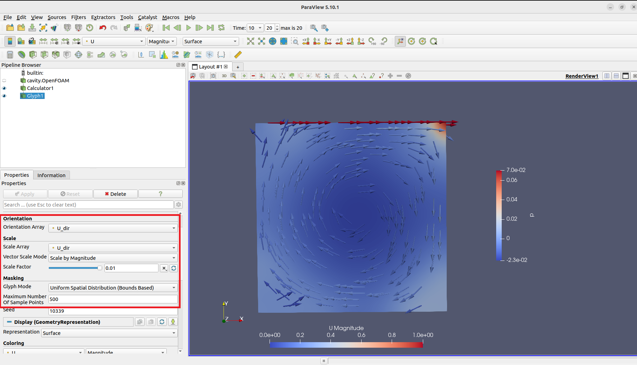637x365 pixels.
Task: Jump to the first frame
Action: coord(166,28)
